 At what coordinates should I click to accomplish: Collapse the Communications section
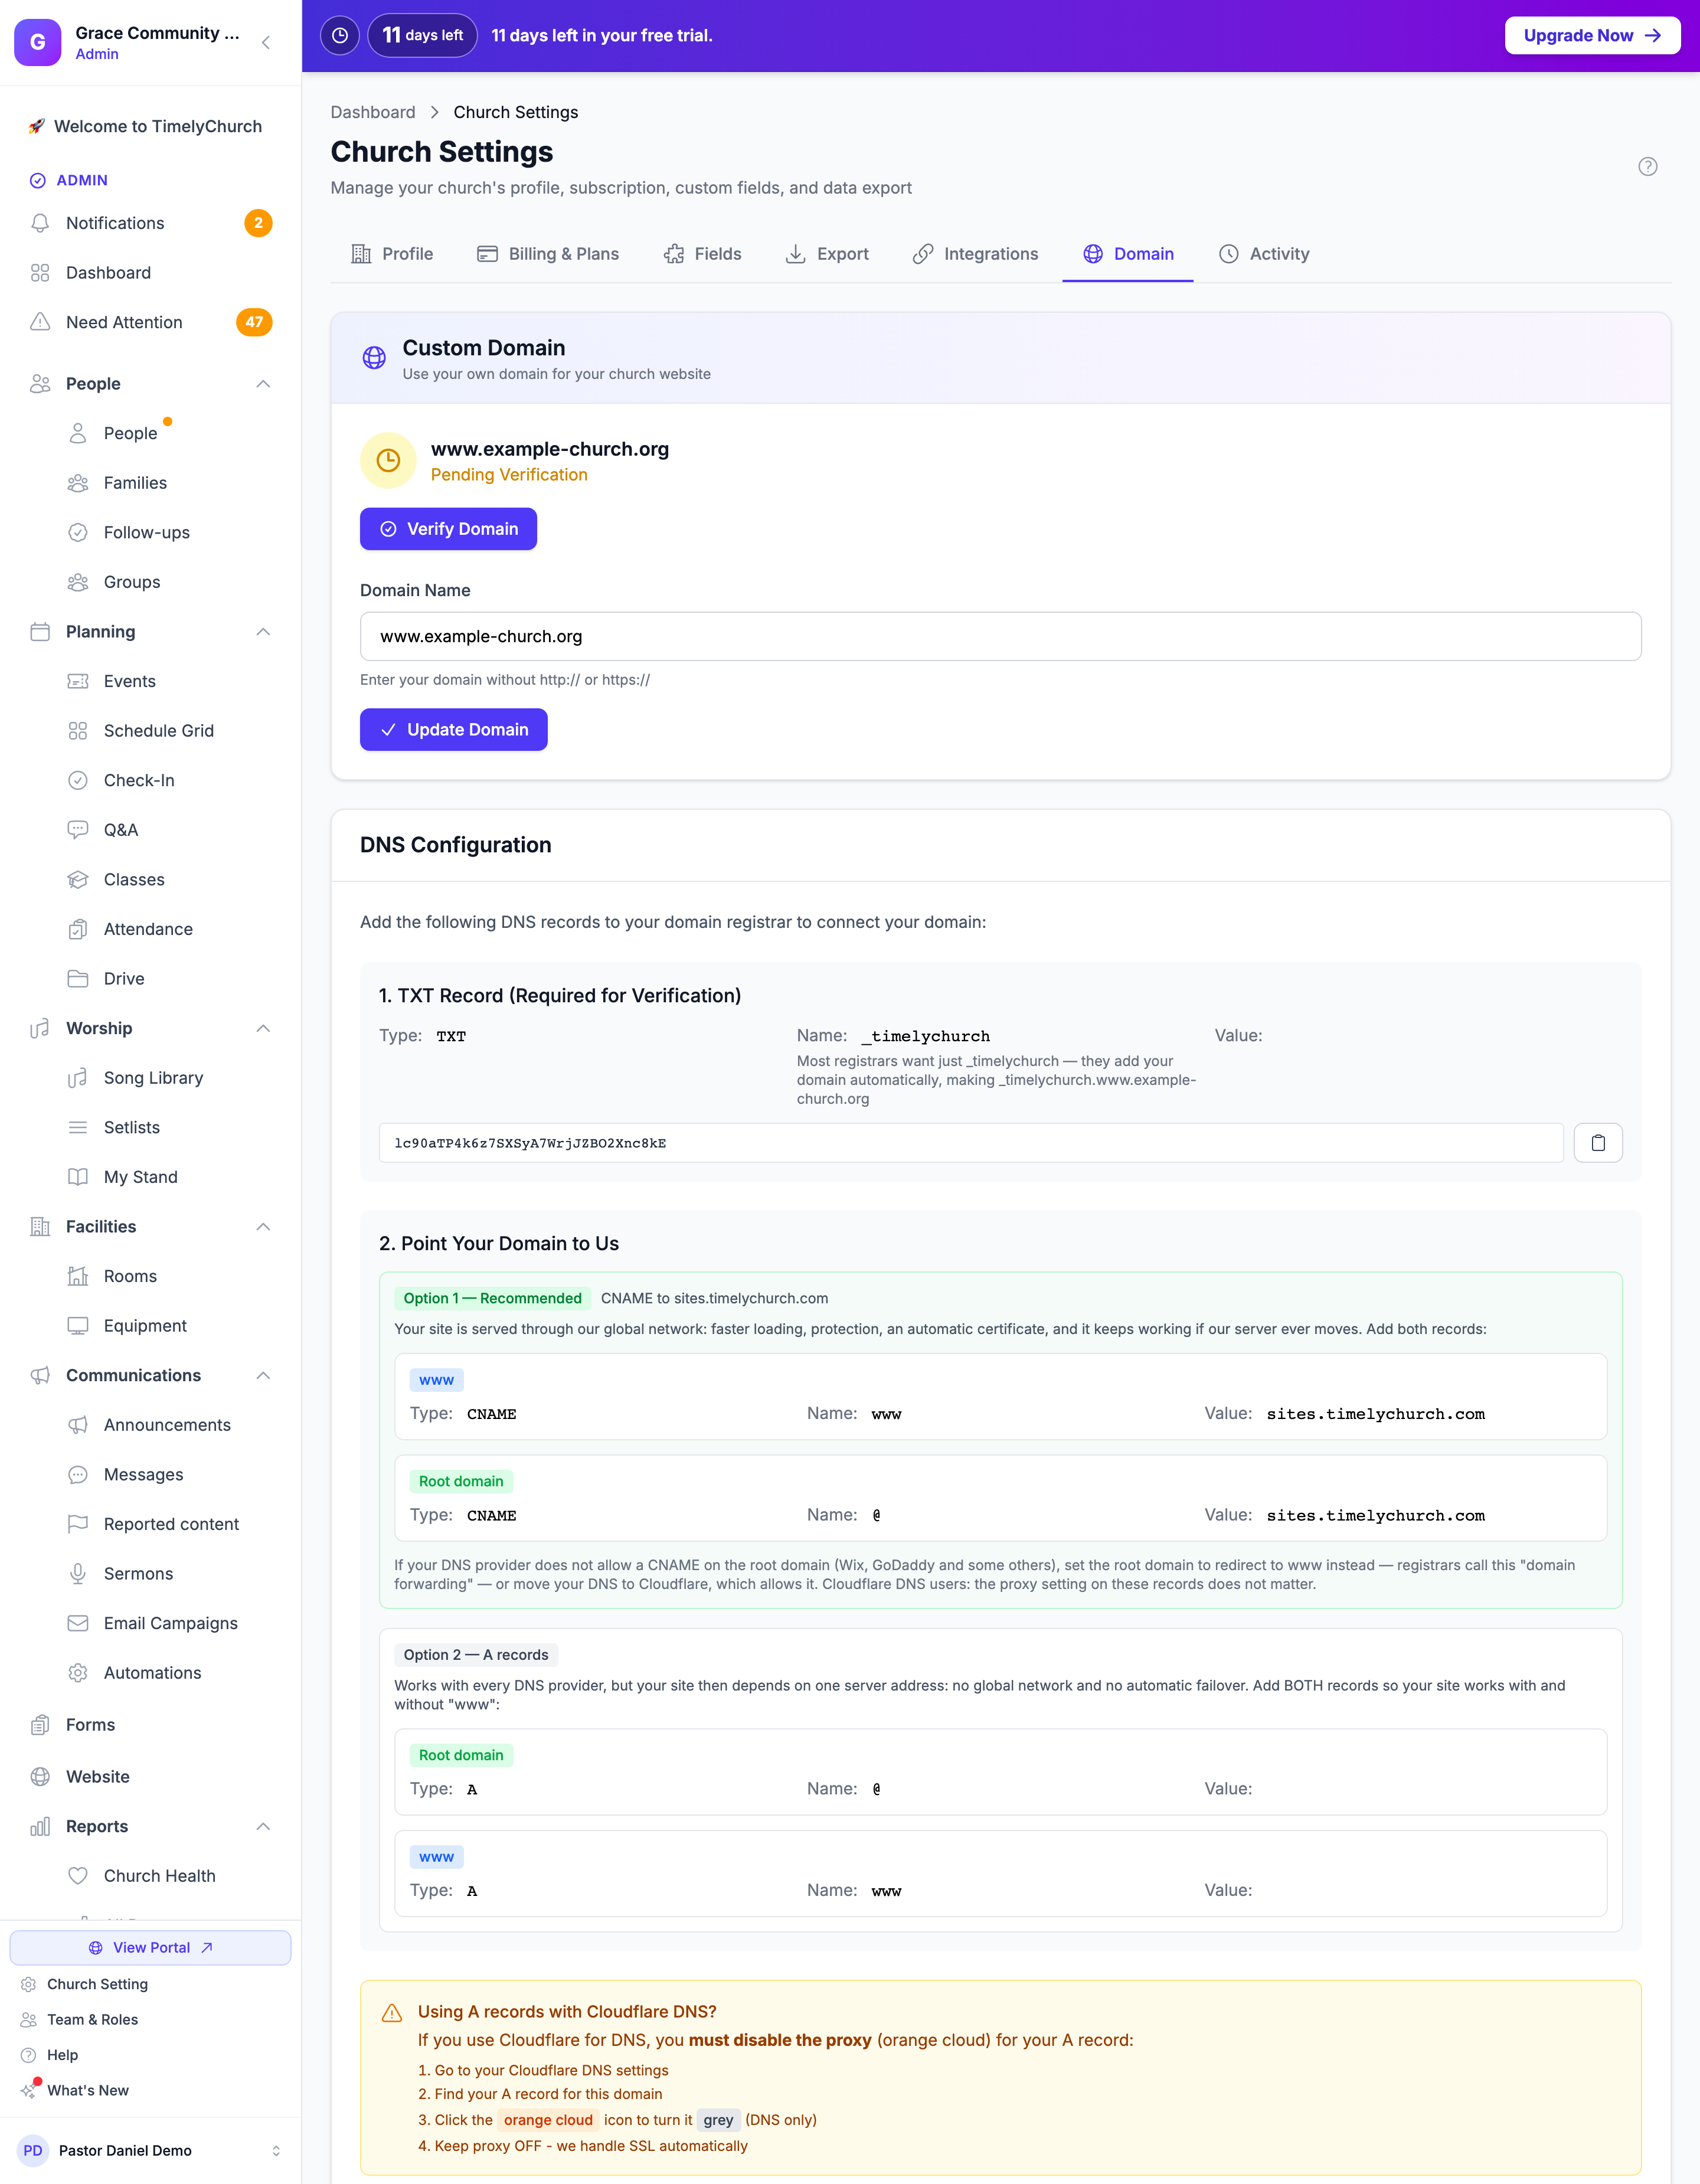pos(263,1375)
